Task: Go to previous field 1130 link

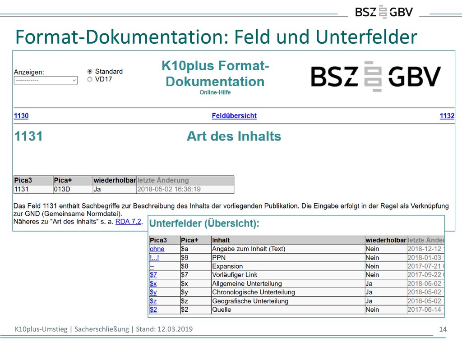Action: (21, 116)
